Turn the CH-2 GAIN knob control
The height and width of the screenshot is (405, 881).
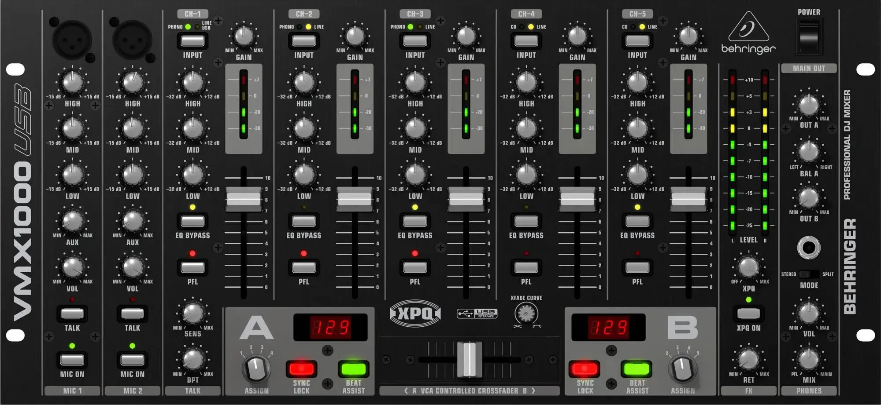(354, 35)
